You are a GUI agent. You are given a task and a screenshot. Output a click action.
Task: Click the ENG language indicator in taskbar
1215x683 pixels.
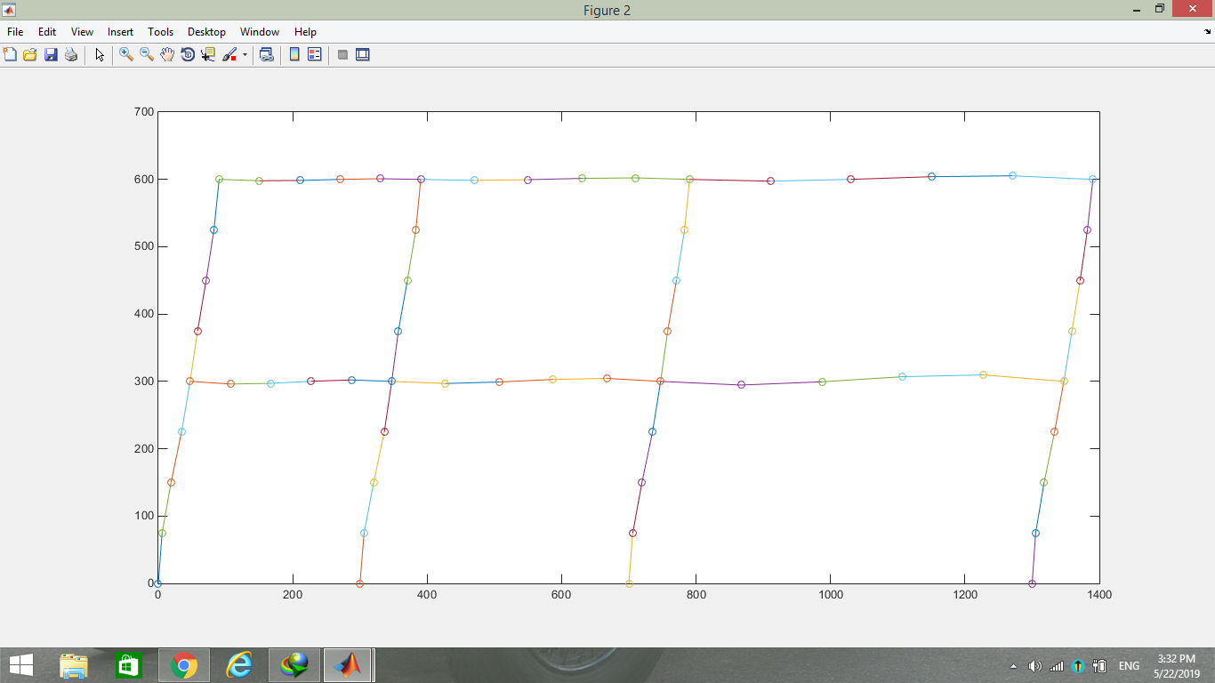(1129, 666)
